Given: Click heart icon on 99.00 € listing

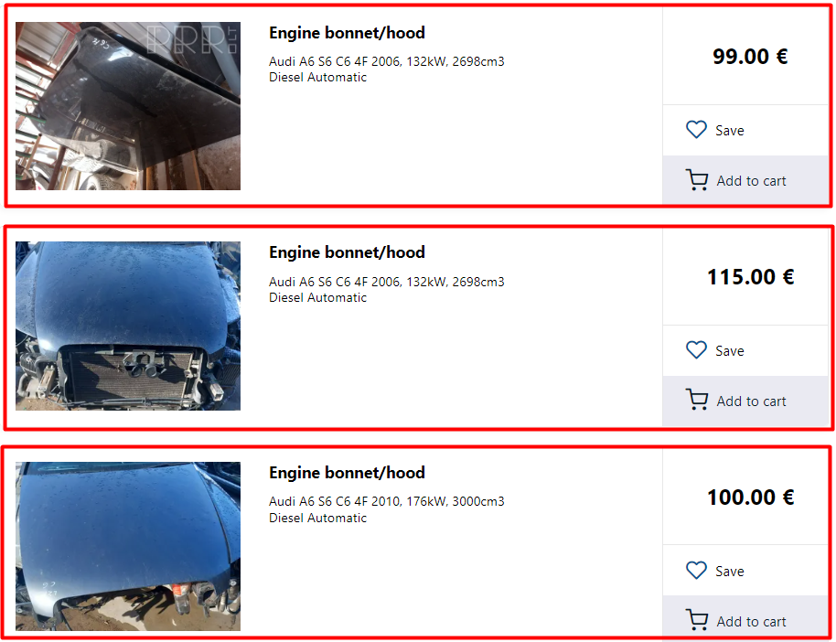Looking at the screenshot, I should [x=696, y=130].
